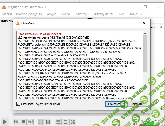The image size is (165, 126).
Task: Toggle fullscreen video mode
Action: 41,121
